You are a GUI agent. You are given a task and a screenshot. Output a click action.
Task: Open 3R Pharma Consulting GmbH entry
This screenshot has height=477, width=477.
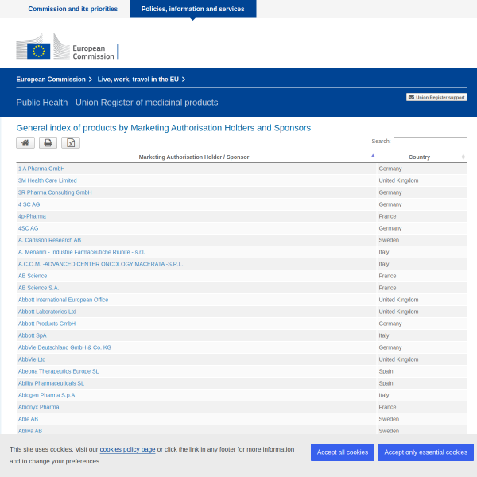point(55,192)
